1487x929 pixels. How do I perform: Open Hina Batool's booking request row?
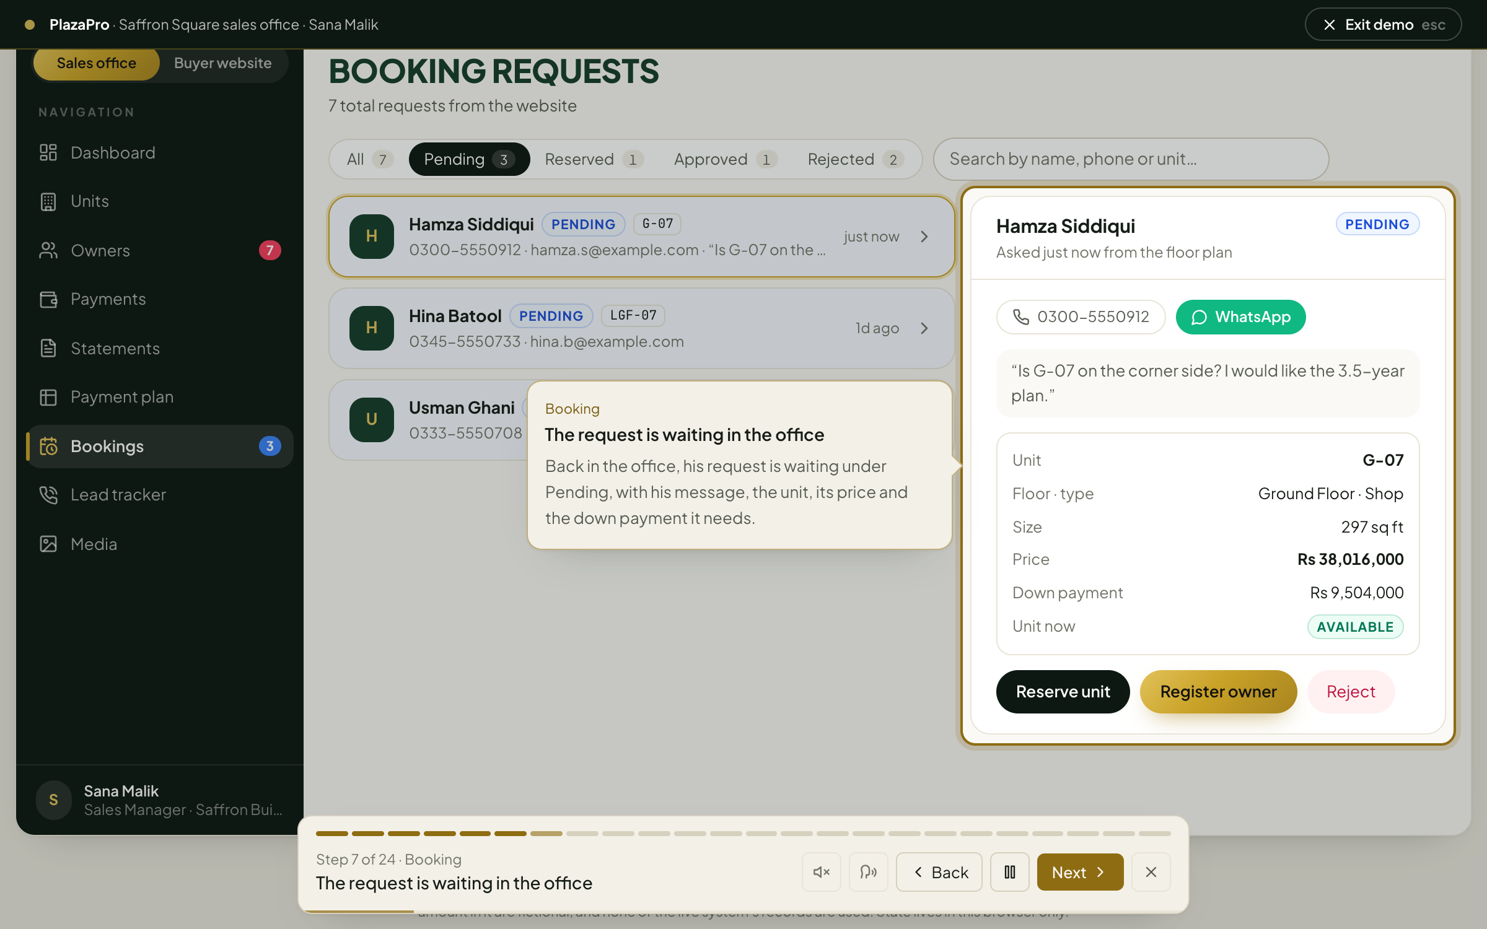[641, 328]
